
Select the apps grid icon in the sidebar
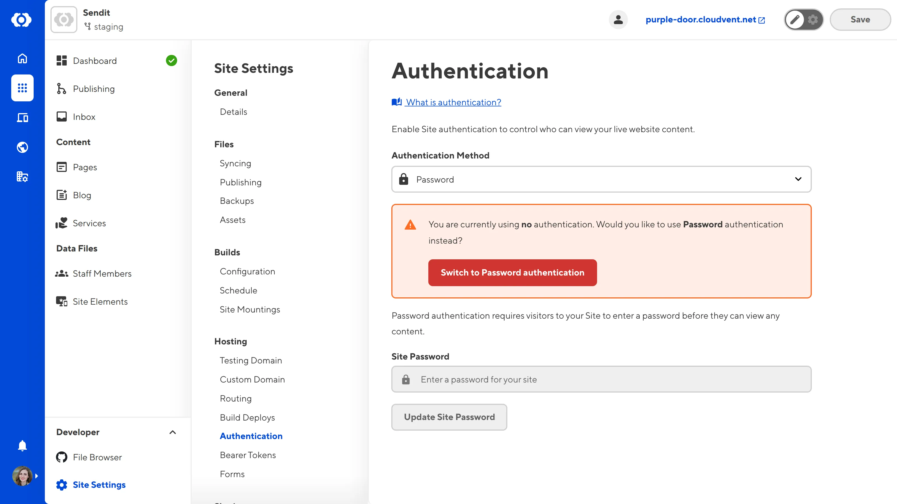point(22,88)
